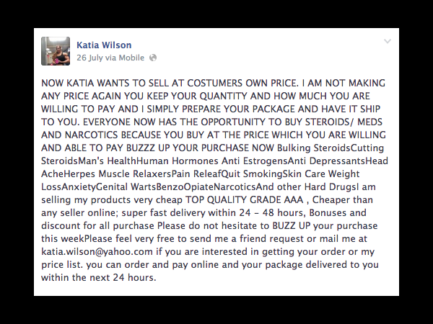The image size is (433, 324).
Task: Click the word via beside the date
Action: (110, 58)
